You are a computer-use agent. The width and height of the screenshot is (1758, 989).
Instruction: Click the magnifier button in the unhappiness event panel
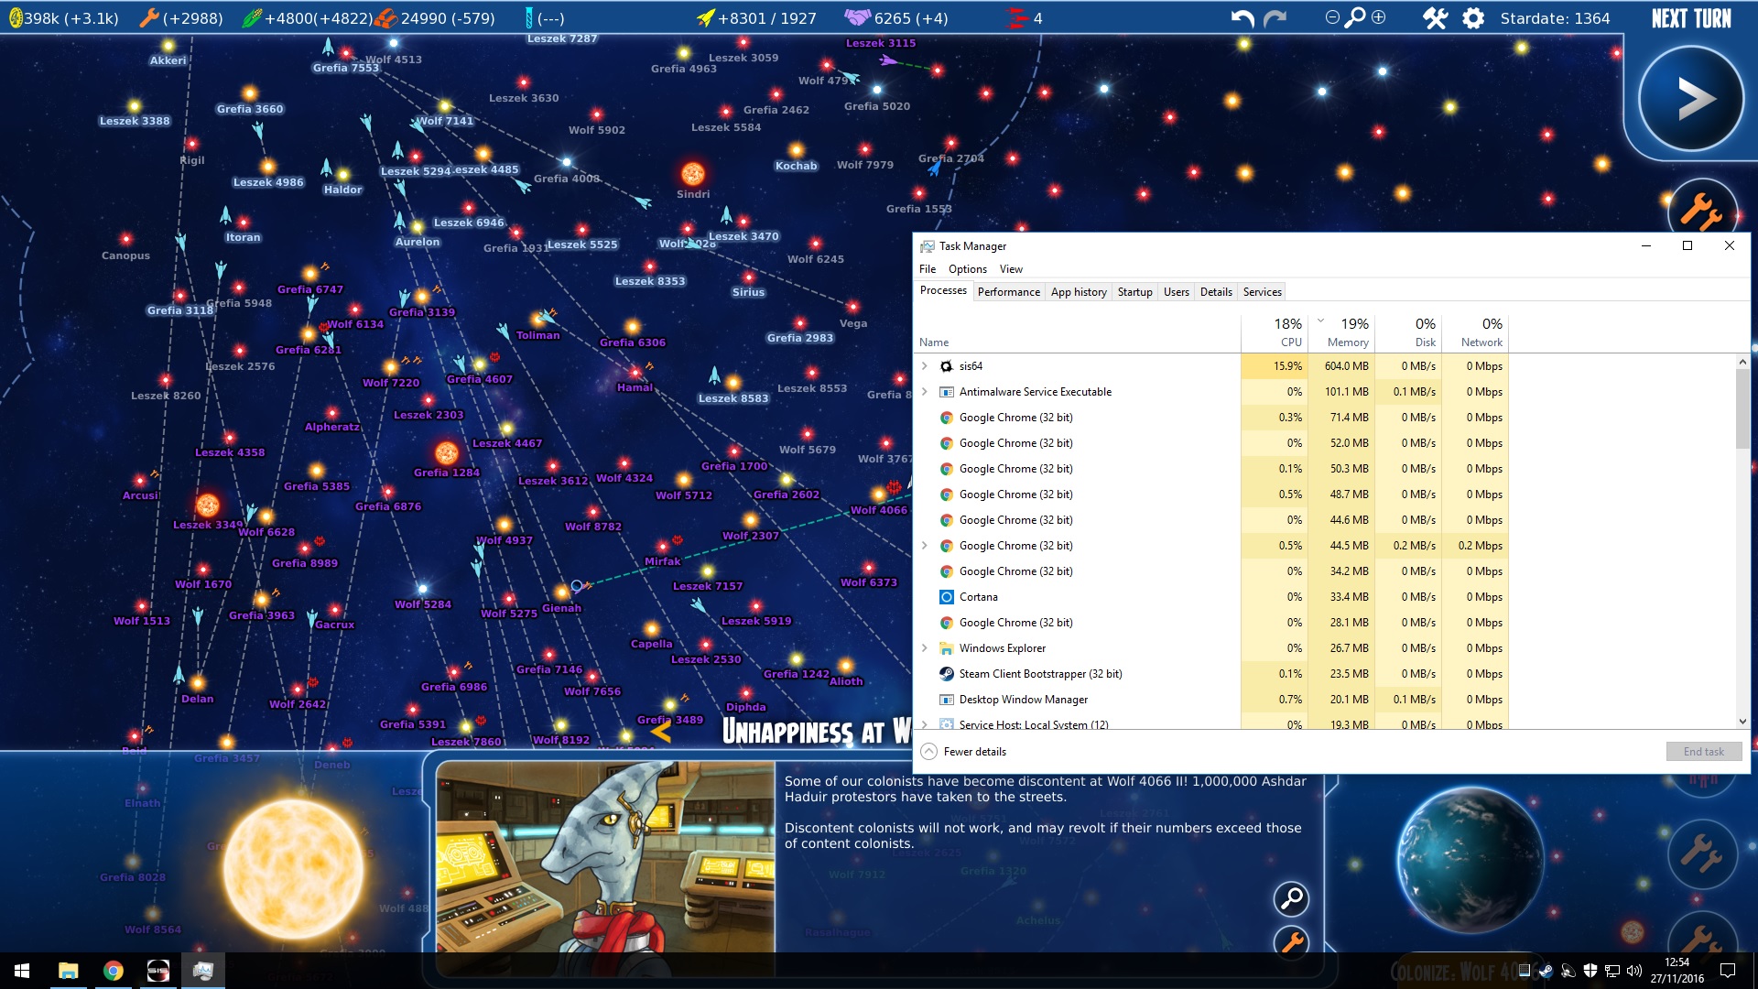point(1291,898)
